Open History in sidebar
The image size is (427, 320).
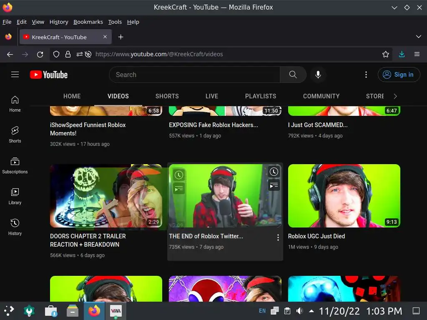tap(15, 227)
